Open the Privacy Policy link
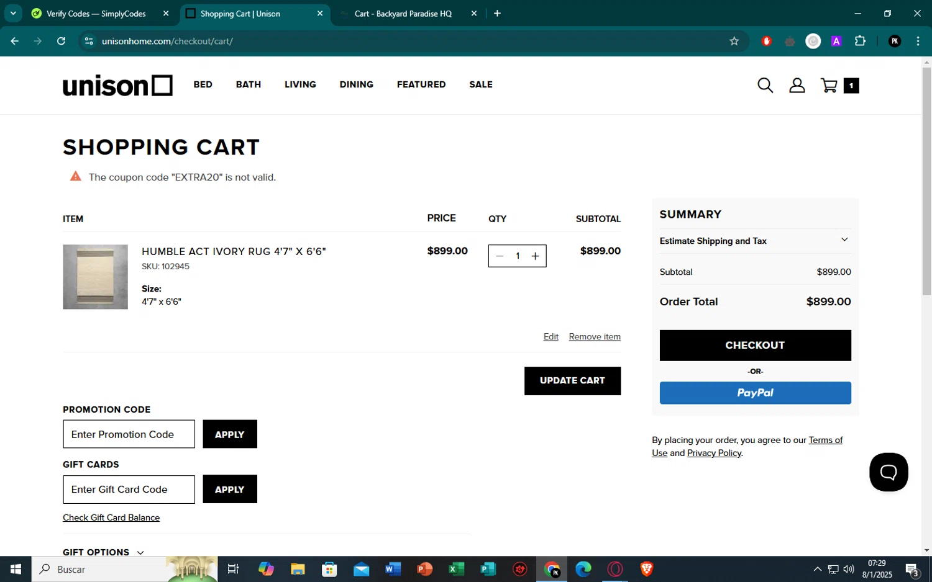This screenshot has width=932, height=582. (714, 453)
